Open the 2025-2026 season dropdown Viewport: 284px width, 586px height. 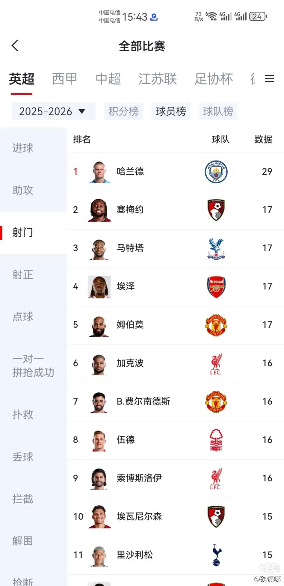point(53,112)
